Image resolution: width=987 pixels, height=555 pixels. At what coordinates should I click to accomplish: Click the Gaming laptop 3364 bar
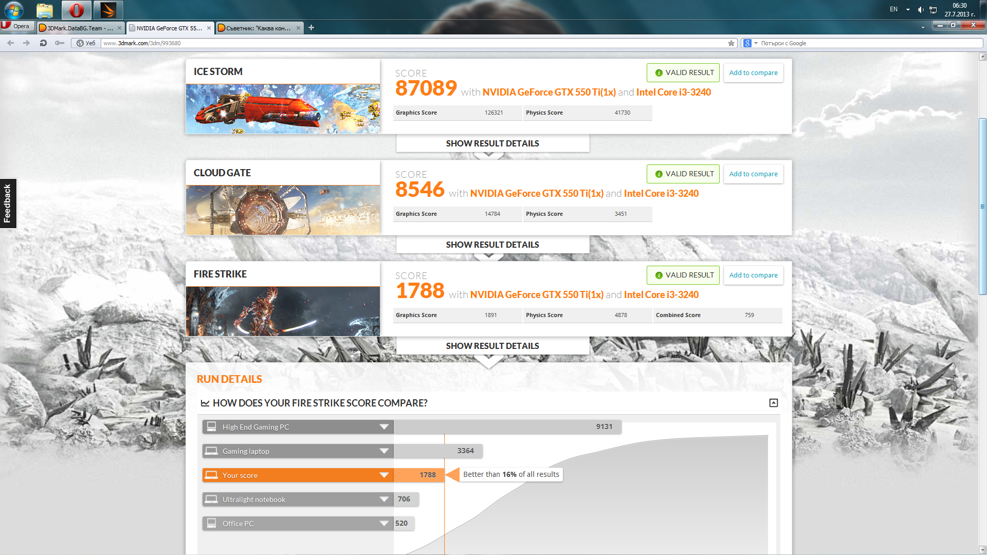click(438, 451)
